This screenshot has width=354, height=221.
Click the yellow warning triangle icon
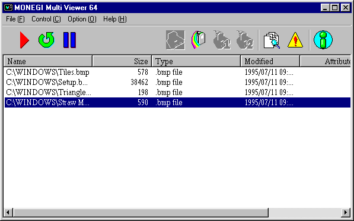[295, 40]
